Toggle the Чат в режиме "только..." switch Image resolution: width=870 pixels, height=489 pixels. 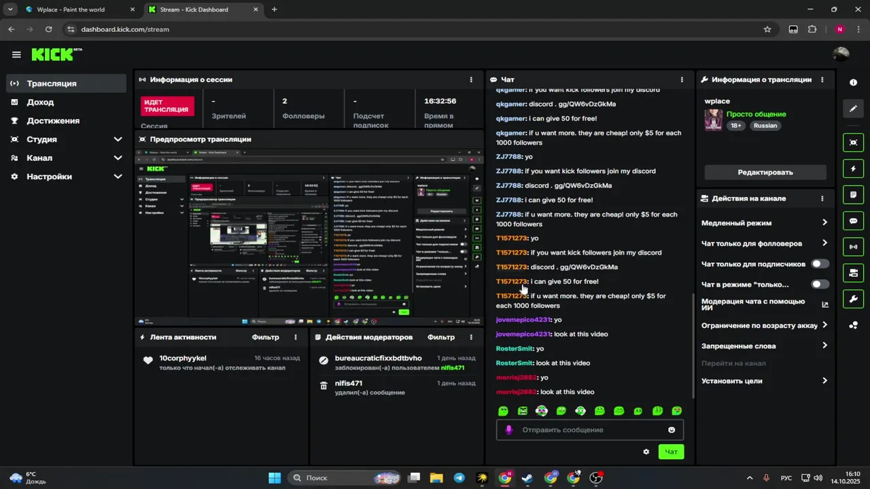[x=820, y=284]
